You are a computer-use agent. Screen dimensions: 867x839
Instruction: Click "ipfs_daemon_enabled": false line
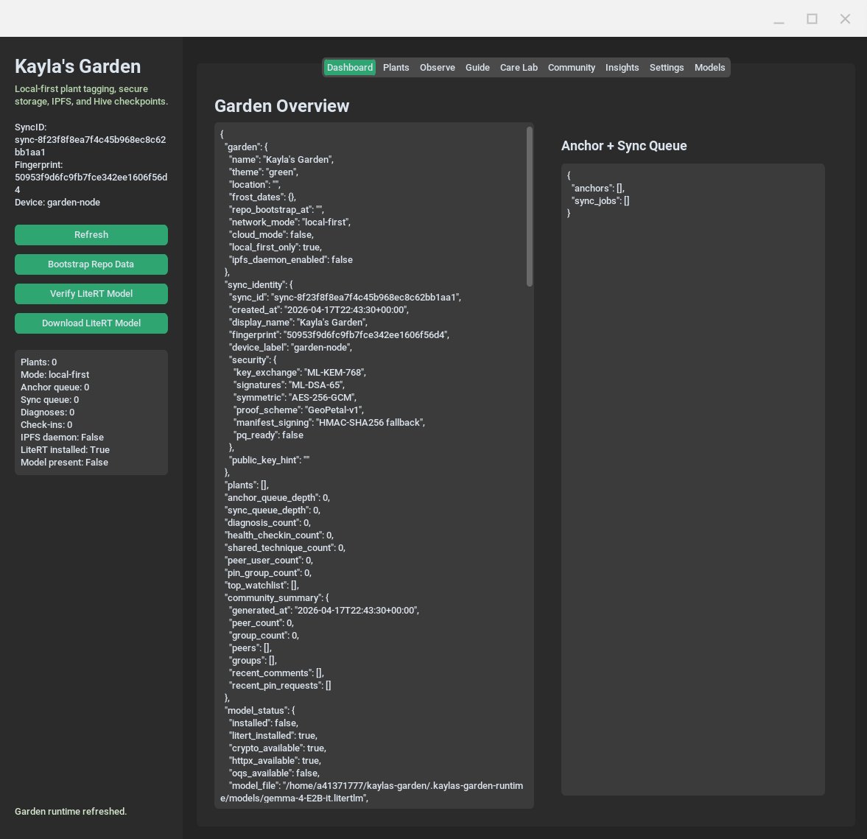pyautogui.click(x=291, y=260)
